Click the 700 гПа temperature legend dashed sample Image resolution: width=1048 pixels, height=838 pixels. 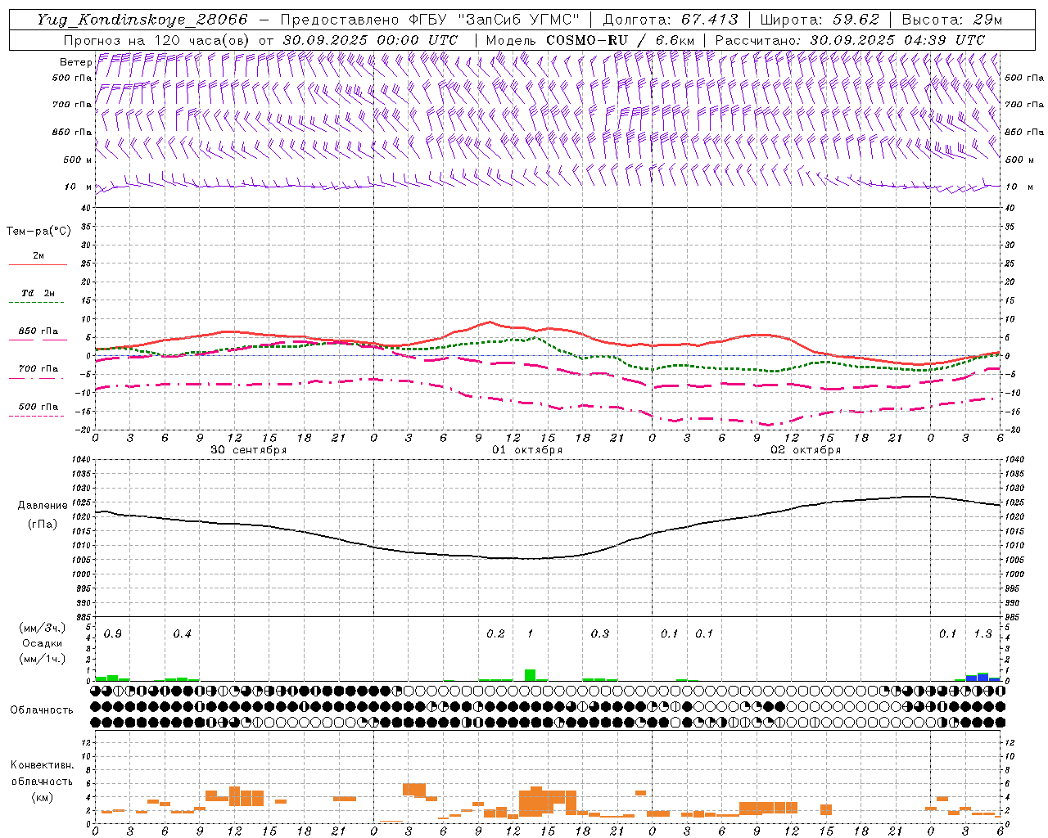[x=38, y=379]
